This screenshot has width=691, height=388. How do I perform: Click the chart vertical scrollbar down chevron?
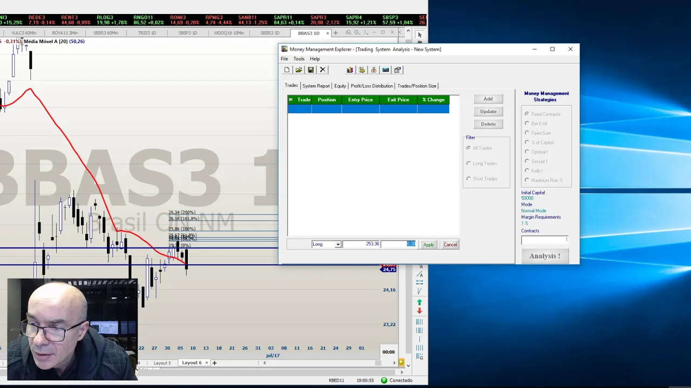click(x=408, y=365)
